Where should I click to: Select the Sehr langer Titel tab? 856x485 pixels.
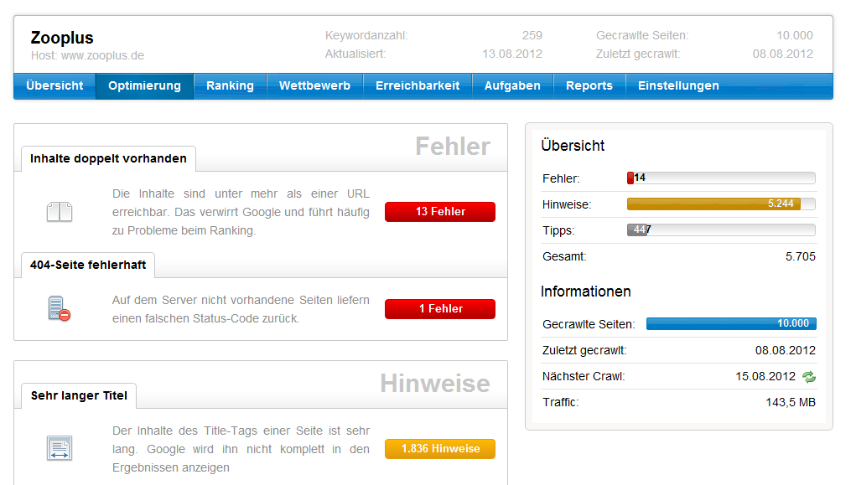(79, 395)
